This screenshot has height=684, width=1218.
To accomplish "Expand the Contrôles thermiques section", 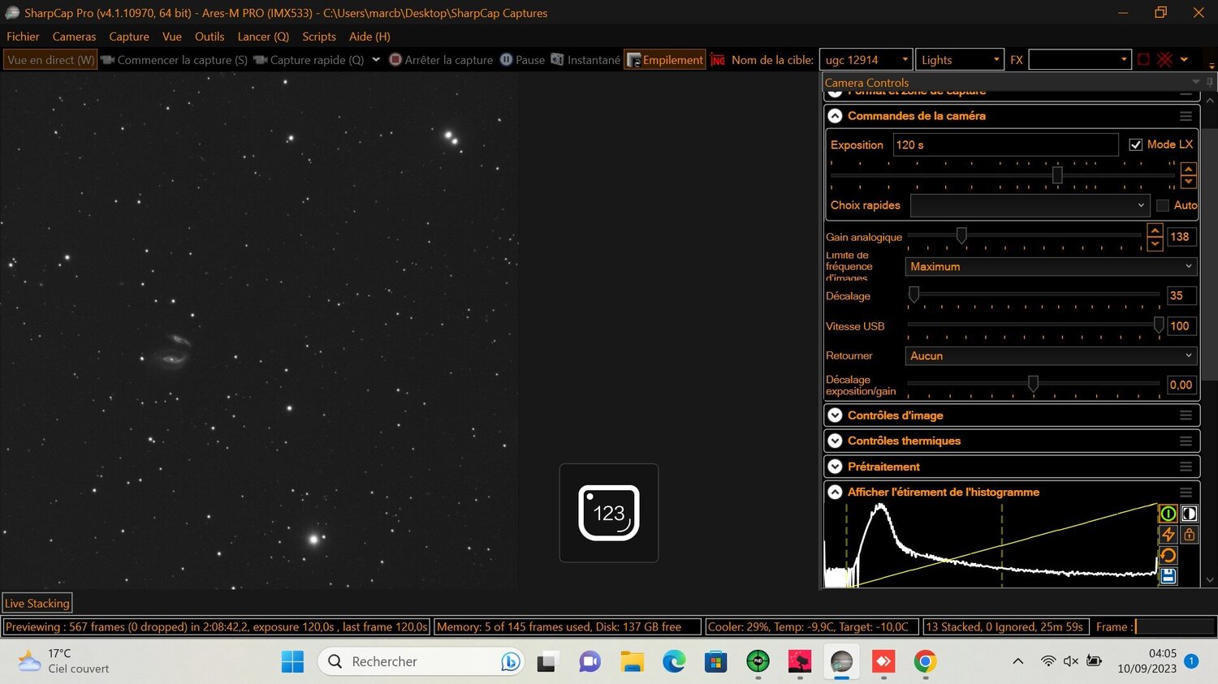I will (835, 441).
